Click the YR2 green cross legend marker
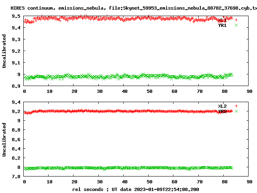 (236, 111)
